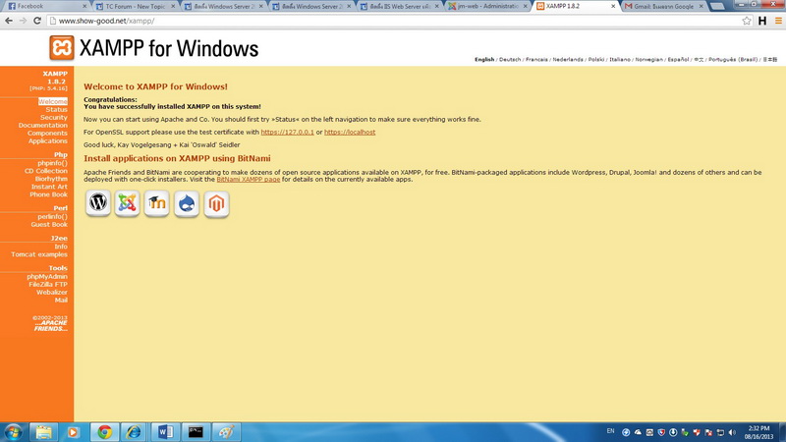Viewport: 786px width, 442px height.
Task: Click the volume speaker tray icon
Action: tap(732, 432)
